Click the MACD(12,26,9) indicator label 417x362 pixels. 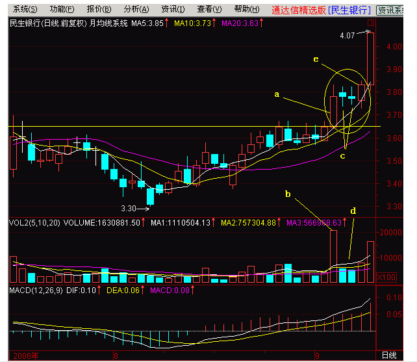36,290
